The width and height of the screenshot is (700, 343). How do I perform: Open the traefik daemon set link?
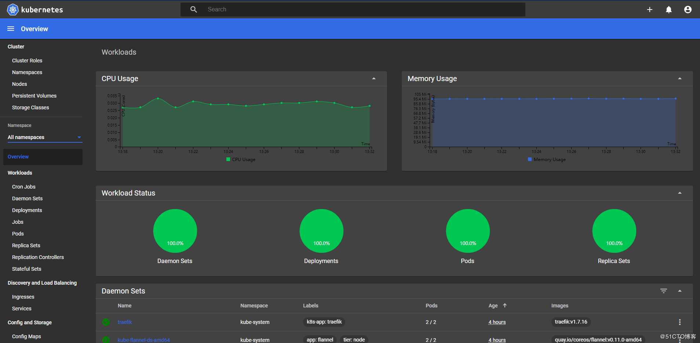coord(125,322)
